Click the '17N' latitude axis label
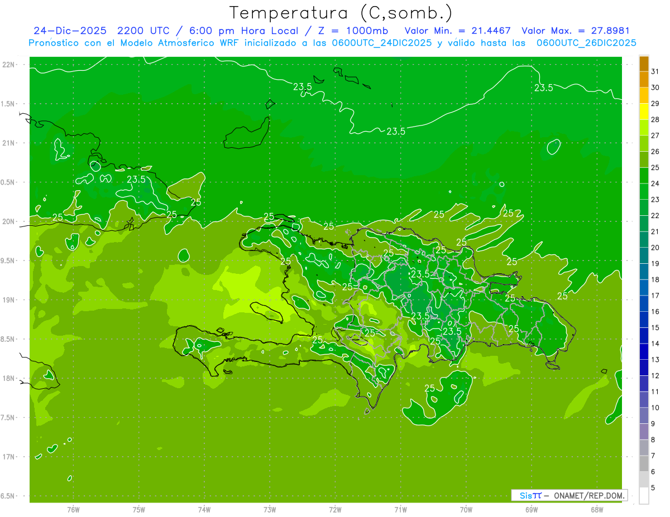670x517 pixels. [9, 457]
